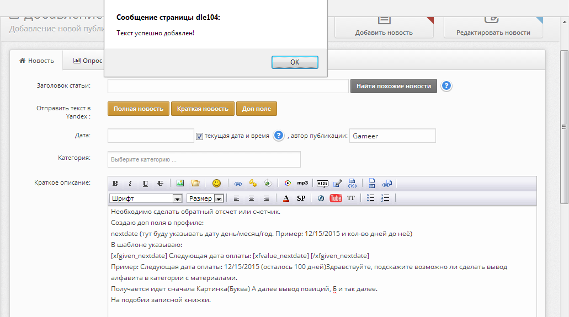This screenshot has height=317, width=569.
Task: Click the page vertical scrollbar thumb
Action: (564, 127)
